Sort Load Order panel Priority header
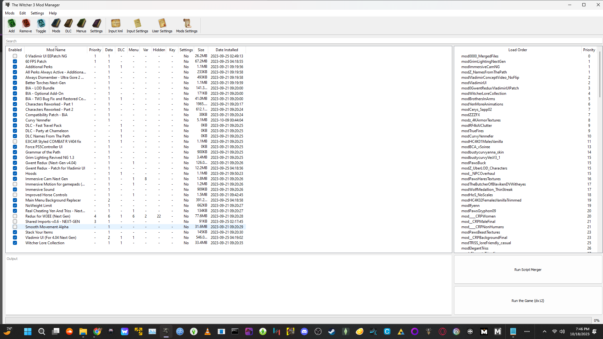 pyautogui.click(x=589, y=50)
